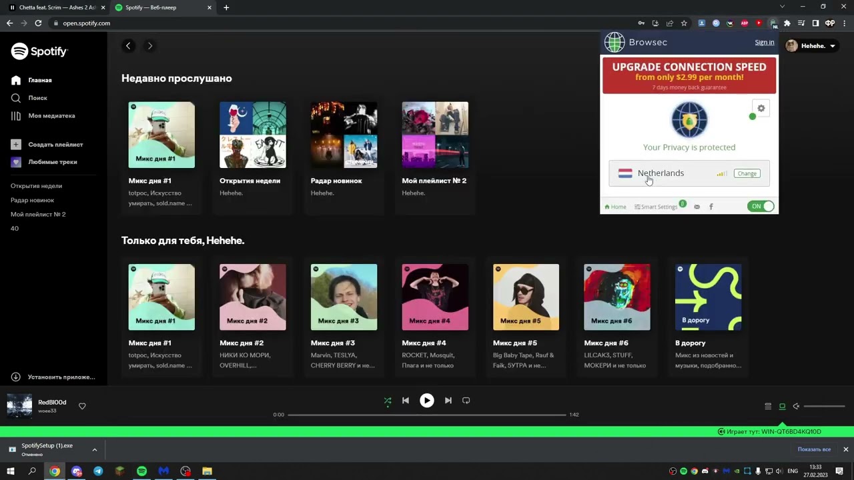This screenshot has height=480, width=854.
Task: Open Browsec Smart Settings tab
Action: 657,207
